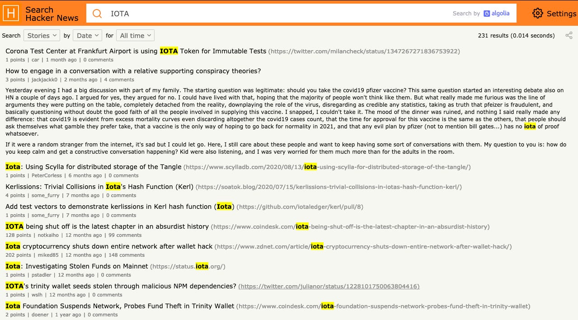Open user wslh profile
This screenshot has width=578, height=320.
[37, 295]
